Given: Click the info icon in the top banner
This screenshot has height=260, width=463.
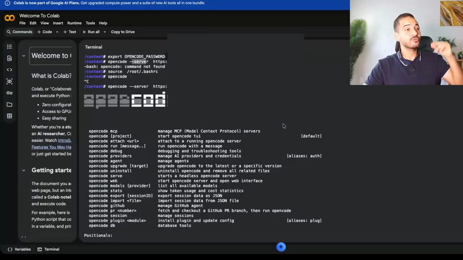Looking at the screenshot, I should click(7, 3).
